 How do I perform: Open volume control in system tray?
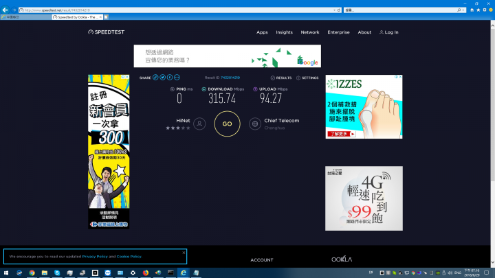450,273
